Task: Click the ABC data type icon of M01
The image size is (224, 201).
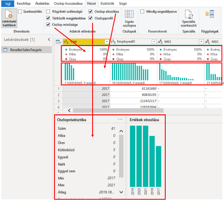Action: pos(160,42)
